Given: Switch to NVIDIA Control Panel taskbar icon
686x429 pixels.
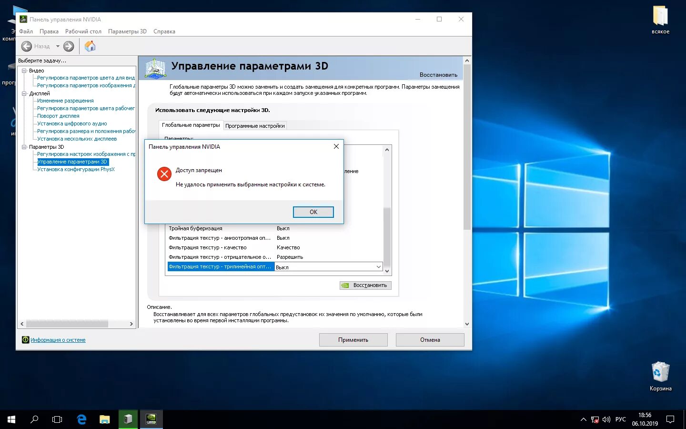Looking at the screenshot, I should pos(151,419).
